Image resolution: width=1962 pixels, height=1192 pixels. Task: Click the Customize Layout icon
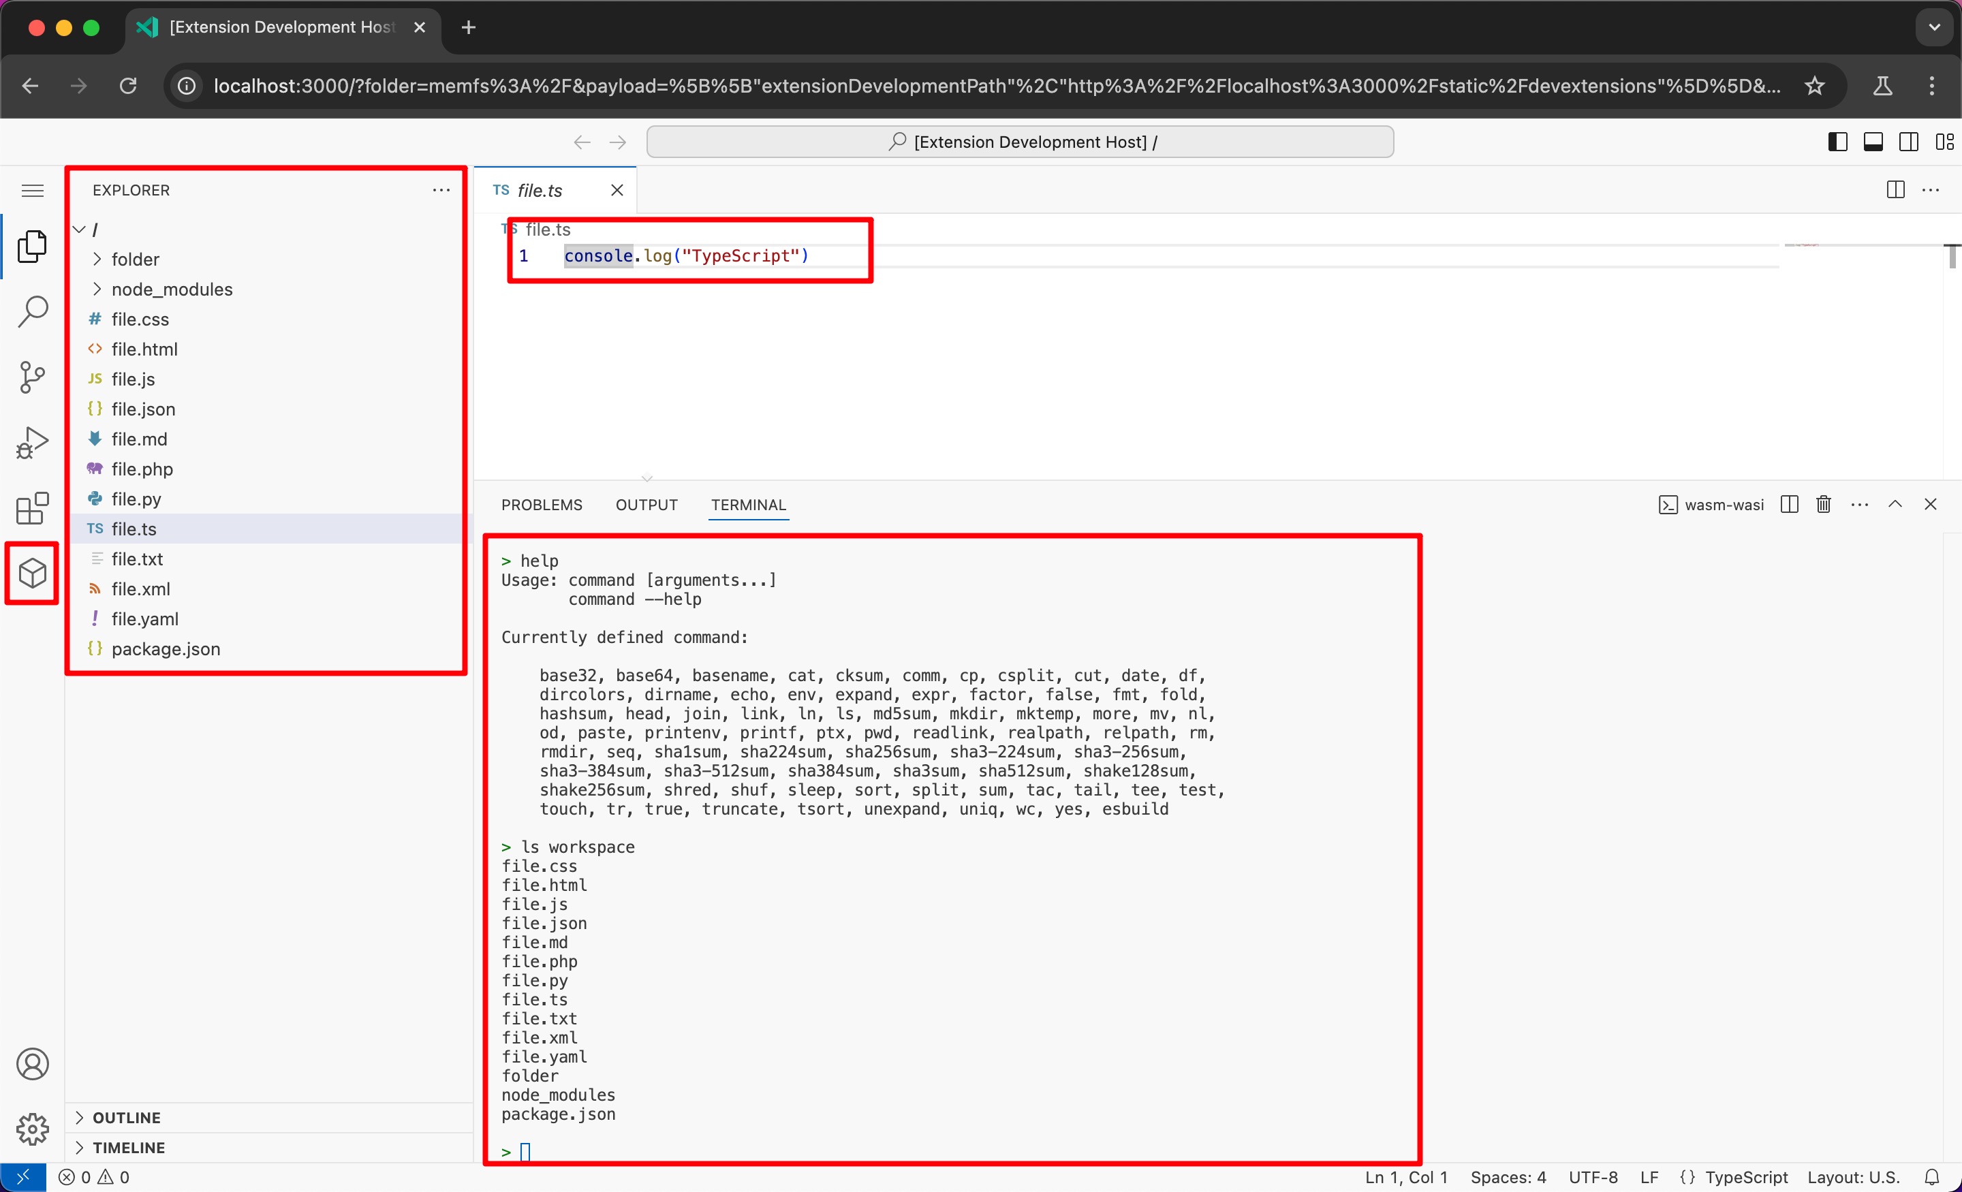coord(1944,142)
